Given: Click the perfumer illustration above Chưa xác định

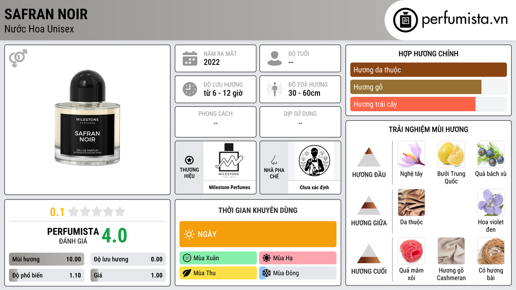Looking at the screenshot, I should click(314, 161).
